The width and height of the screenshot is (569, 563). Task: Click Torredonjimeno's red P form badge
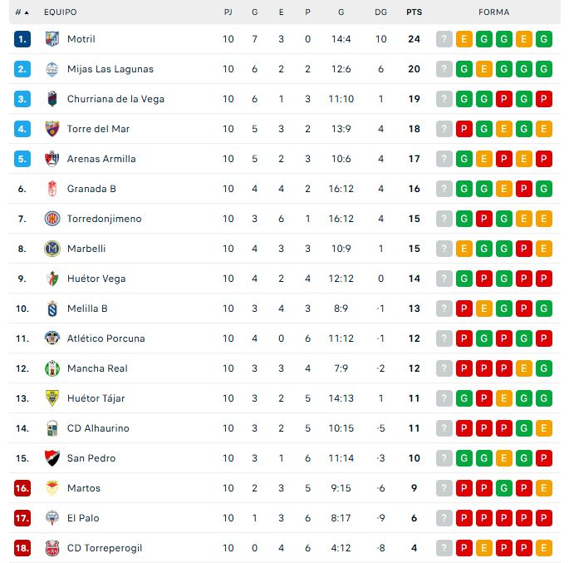pos(484,219)
